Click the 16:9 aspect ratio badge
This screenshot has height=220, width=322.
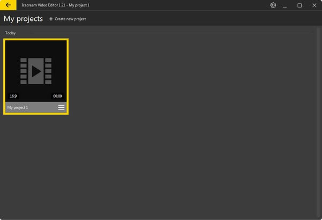[13, 96]
